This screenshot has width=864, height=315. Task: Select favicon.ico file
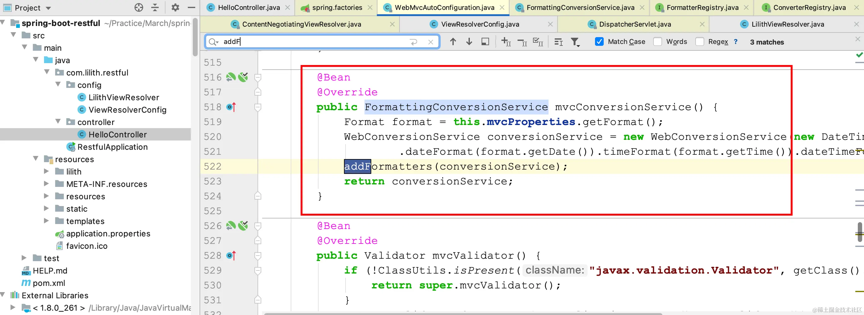click(86, 246)
